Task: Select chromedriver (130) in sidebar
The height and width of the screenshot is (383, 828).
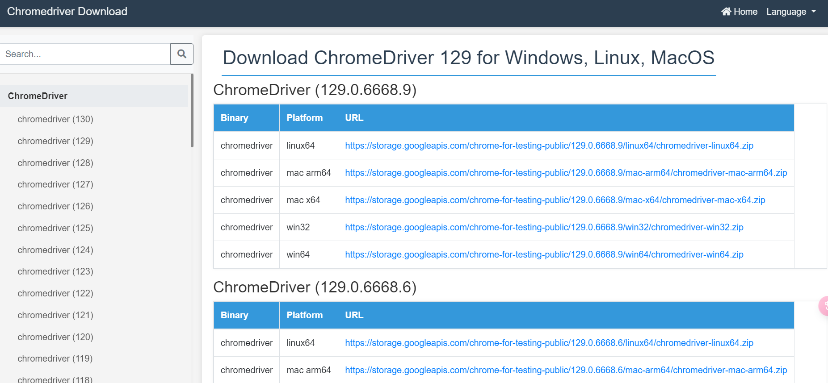Action: tap(55, 119)
